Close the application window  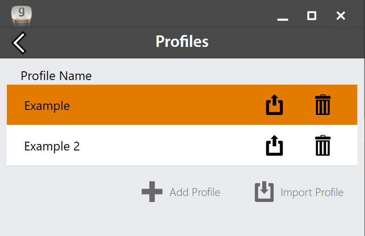341,16
